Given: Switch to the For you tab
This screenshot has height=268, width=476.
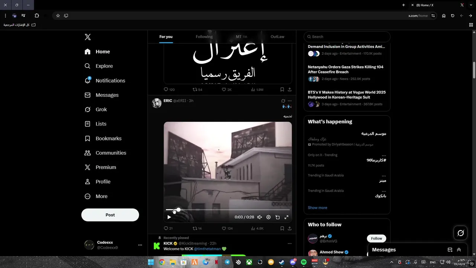Looking at the screenshot, I should coord(166,36).
